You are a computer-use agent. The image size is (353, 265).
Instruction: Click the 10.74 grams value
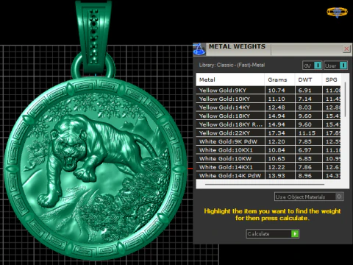277,91
